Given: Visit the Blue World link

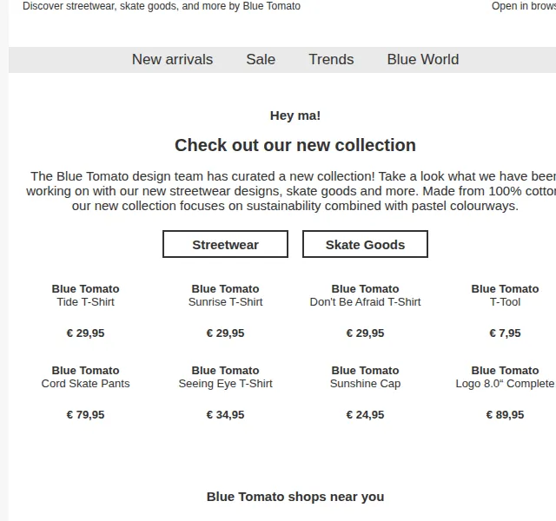Looking at the screenshot, I should (x=423, y=60).
